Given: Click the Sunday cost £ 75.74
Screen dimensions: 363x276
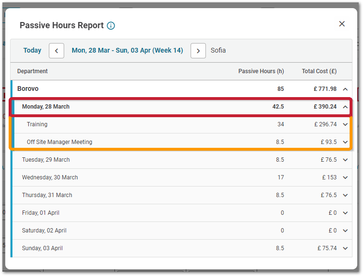Looking at the screenshot, I should tap(327, 248).
